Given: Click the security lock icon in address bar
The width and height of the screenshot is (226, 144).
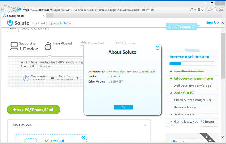Looking at the screenshot, I should [199, 10].
